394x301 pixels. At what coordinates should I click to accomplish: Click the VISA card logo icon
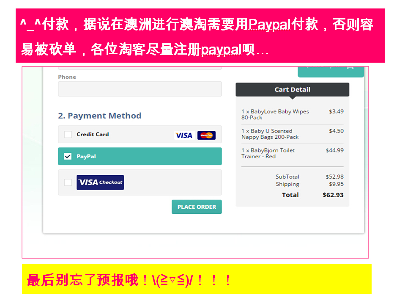coord(184,135)
